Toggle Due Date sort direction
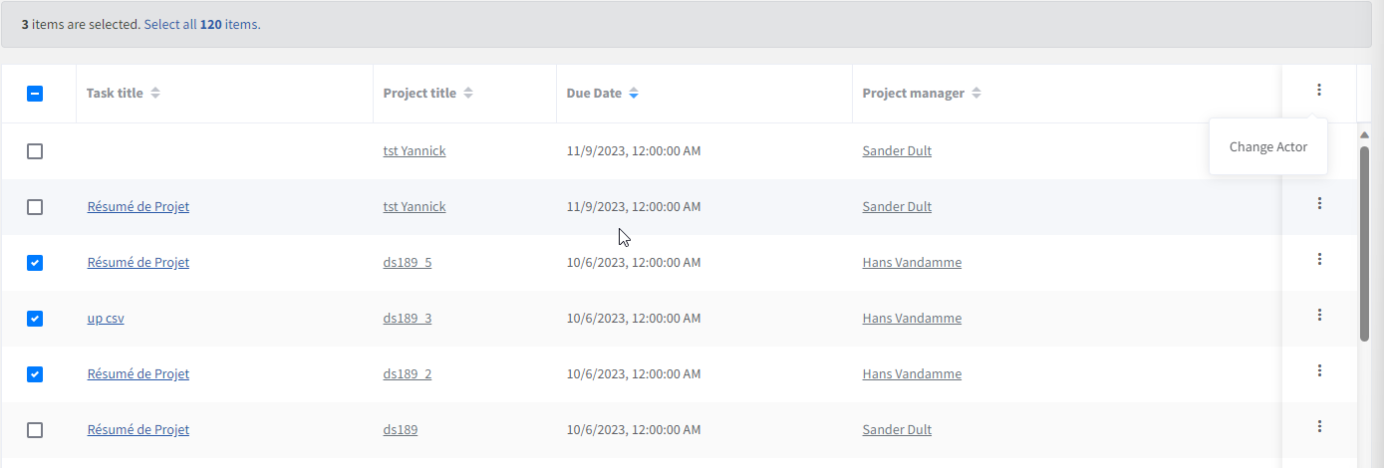This screenshot has width=1384, height=468. 634,94
